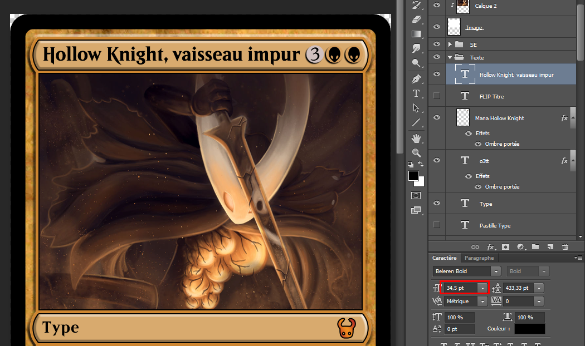This screenshot has width=585, height=346.
Task: Open the Character panel options menu
Action: coord(578,258)
